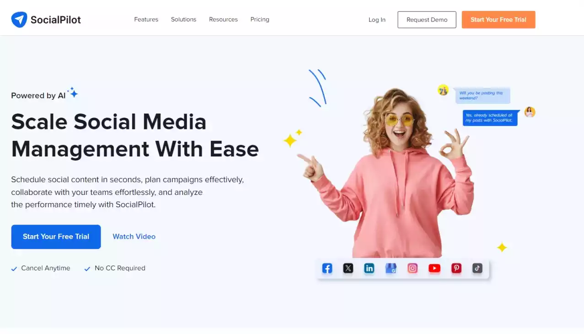Image resolution: width=584 pixels, height=334 pixels.
Task: Go to the Pricing page
Action: pyautogui.click(x=260, y=20)
